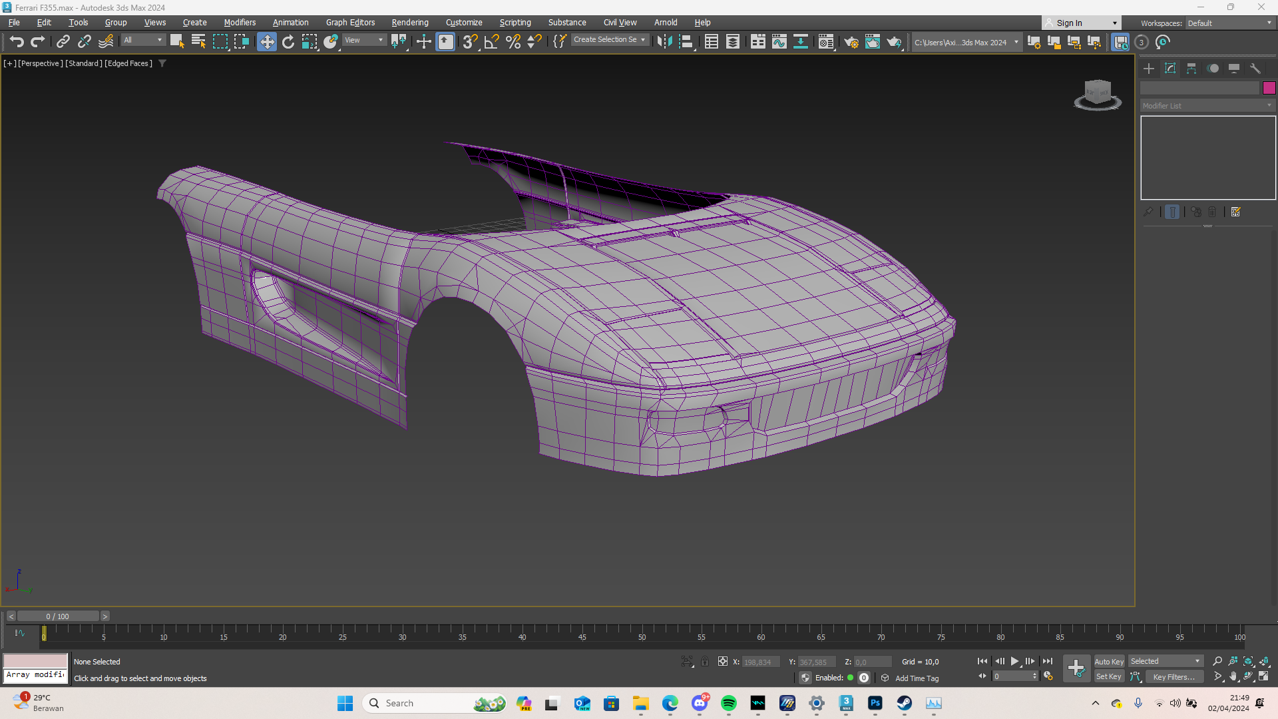Toggle Auto Key animation mode
The width and height of the screenshot is (1278, 719).
click(x=1108, y=661)
